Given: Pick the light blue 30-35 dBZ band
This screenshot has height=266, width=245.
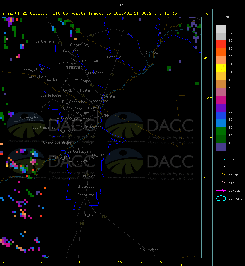Looking at the screenshot, I should click(x=221, y=124).
